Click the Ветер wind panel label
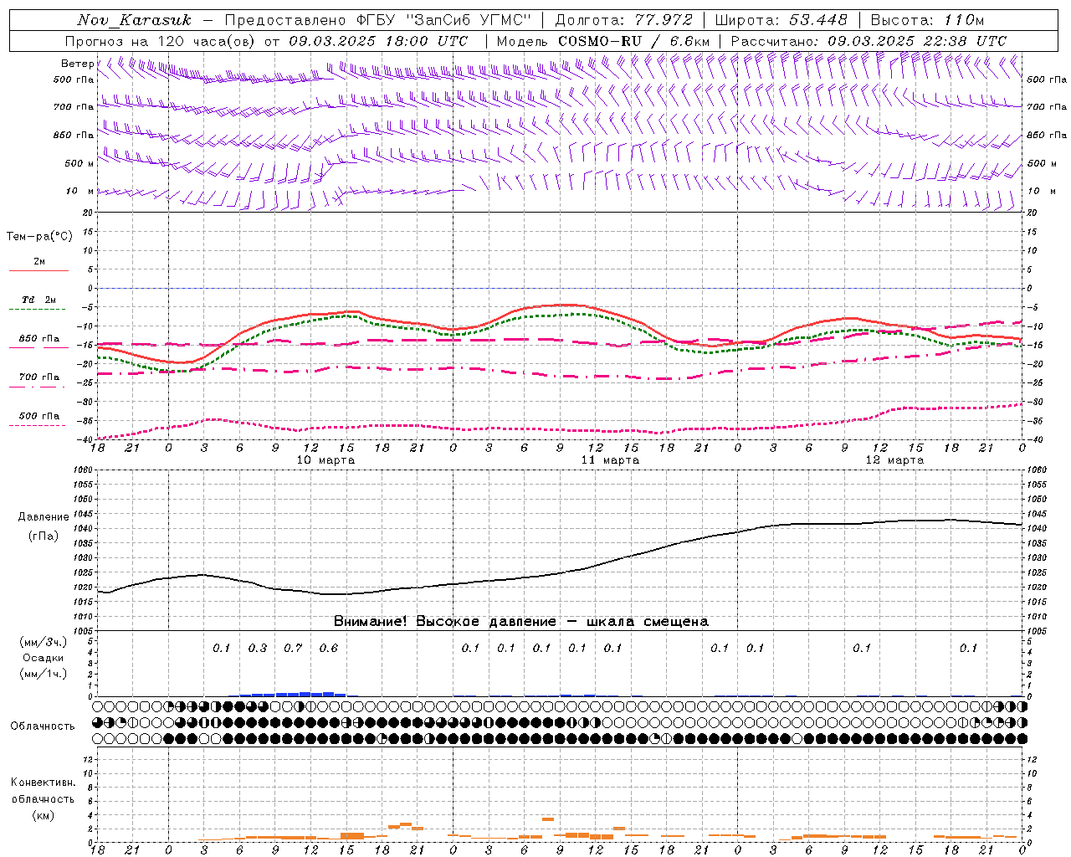Viewport: 1071px width, 857px height. [x=77, y=64]
